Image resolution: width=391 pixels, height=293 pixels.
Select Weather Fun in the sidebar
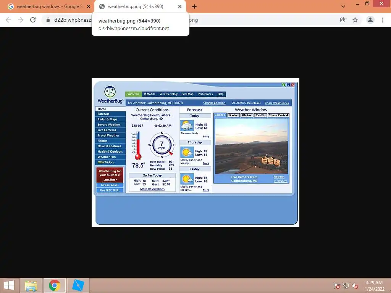[x=110, y=157]
